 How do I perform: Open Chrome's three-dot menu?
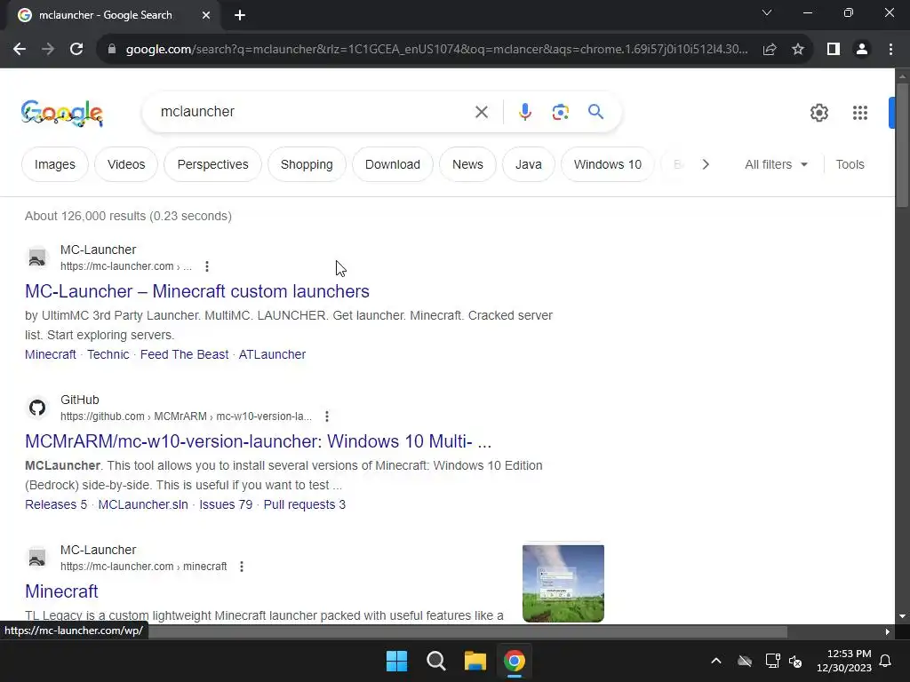pos(890,50)
